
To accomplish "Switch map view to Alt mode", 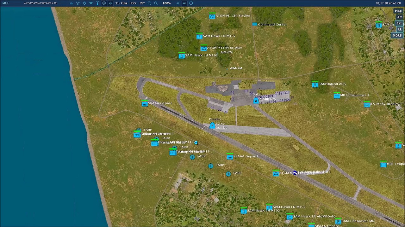I will (x=400, y=17).
